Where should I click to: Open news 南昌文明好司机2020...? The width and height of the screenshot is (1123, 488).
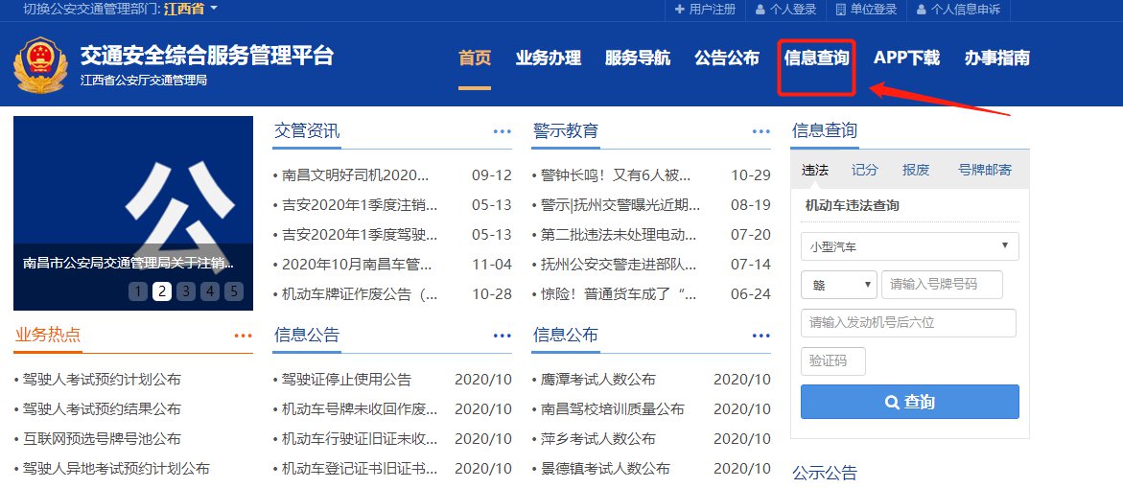355,175
